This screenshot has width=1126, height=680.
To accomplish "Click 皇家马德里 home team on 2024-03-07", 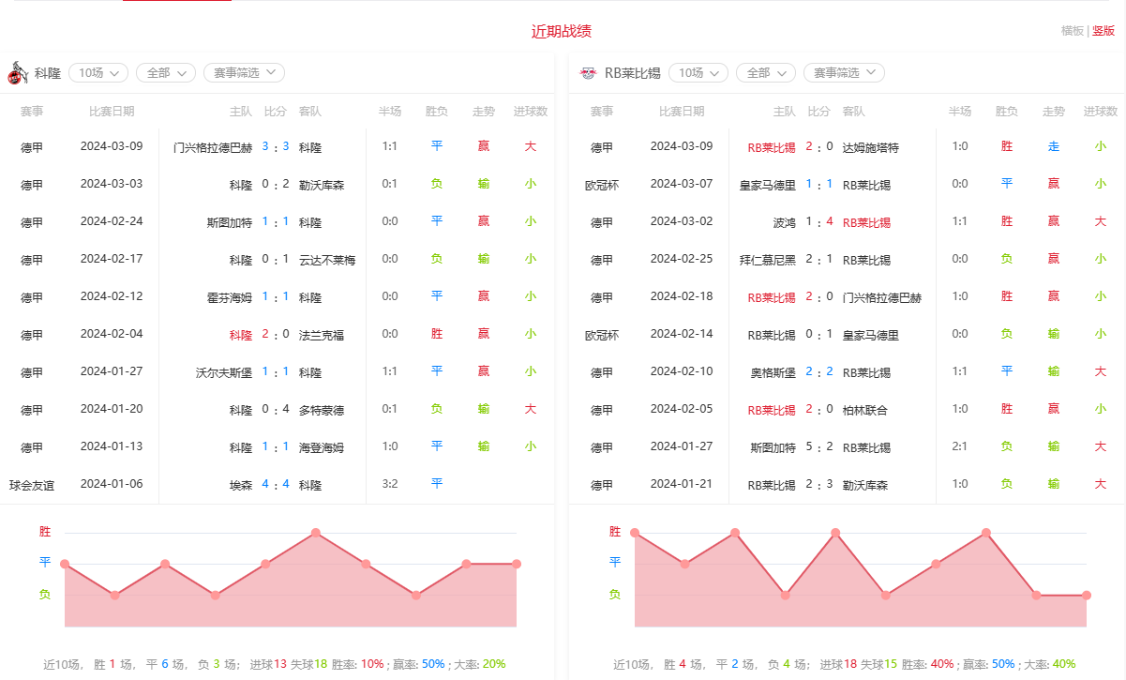I will tap(767, 185).
